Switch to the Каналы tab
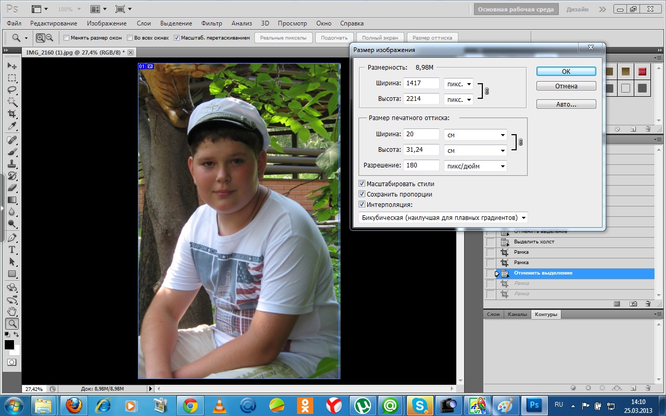The width and height of the screenshot is (666, 416). (x=517, y=315)
